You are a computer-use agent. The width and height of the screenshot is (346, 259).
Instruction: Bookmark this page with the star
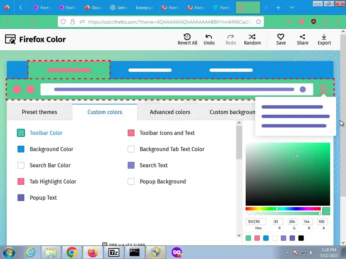tap(258, 22)
